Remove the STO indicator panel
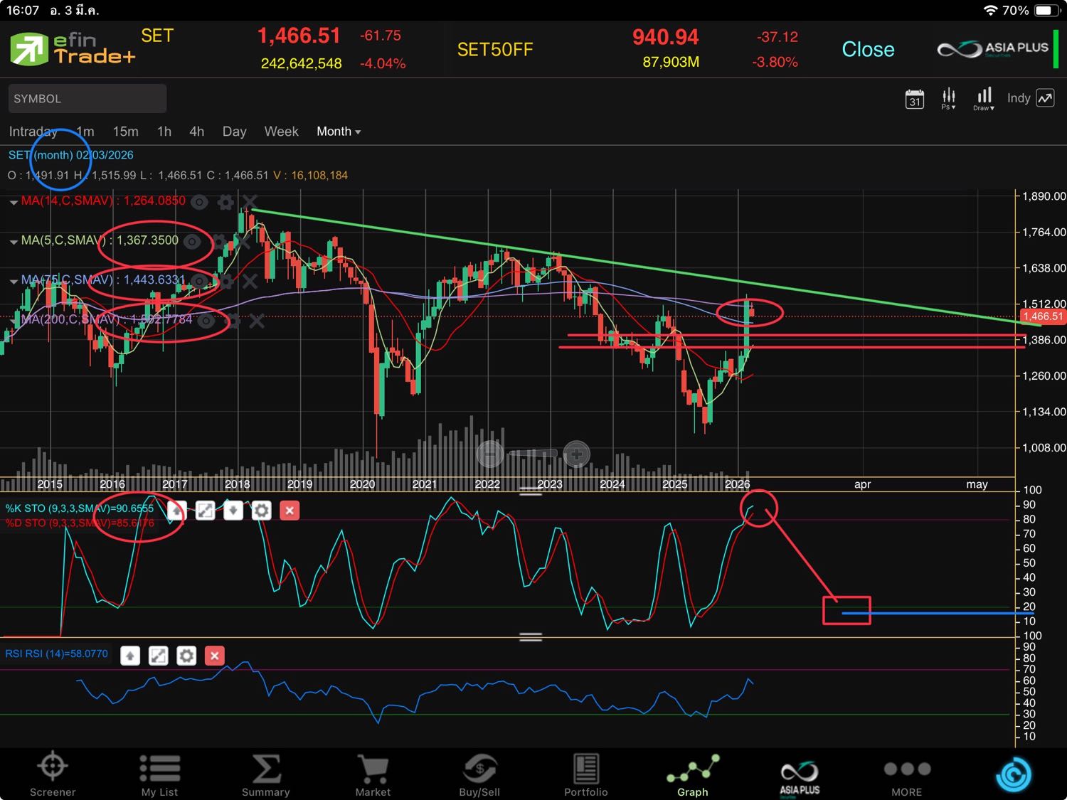This screenshot has height=800, width=1067. [290, 510]
